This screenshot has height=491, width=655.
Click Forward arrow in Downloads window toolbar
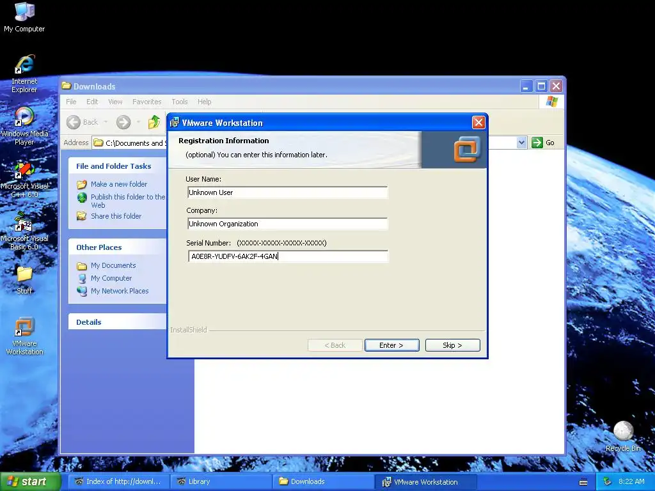(123, 122)
